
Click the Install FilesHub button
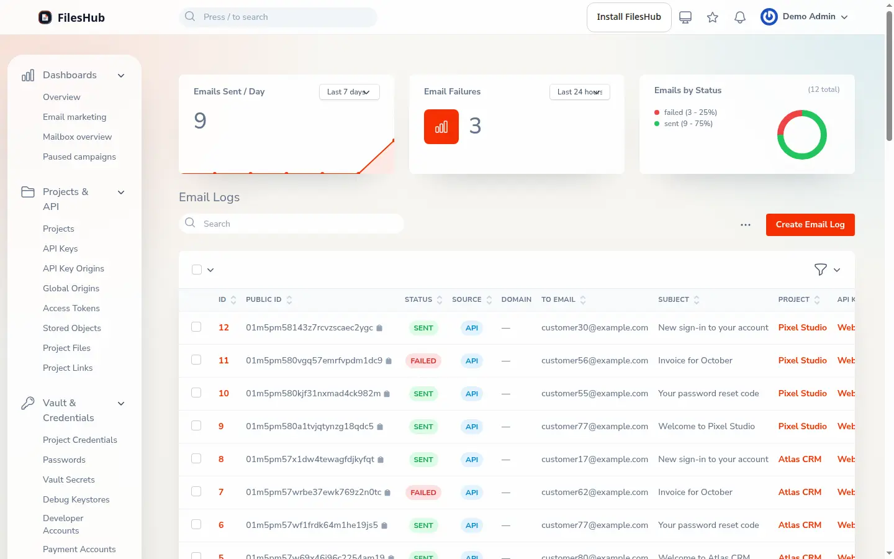[629, 17]
